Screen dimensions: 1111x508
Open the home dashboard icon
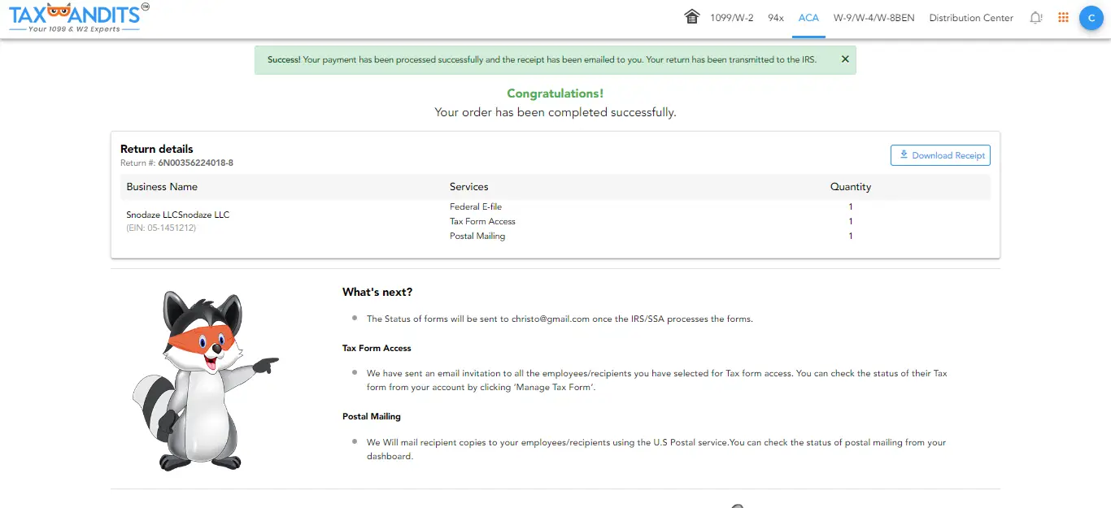[x=692, y=17]
